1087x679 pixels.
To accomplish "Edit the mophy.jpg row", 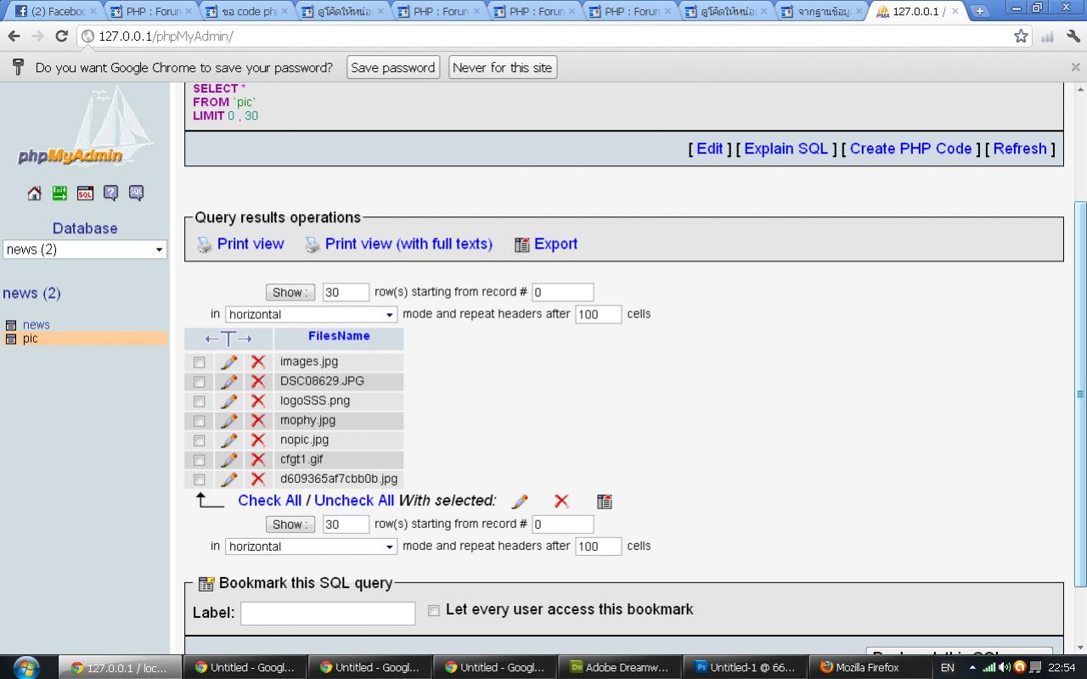I will pos(228,420).
